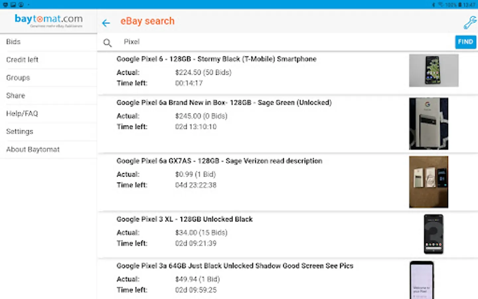478x299 pixels.
Task: Select Google Pixel 3 XL Unlocked Black title
Action: (x=185, y=219)
